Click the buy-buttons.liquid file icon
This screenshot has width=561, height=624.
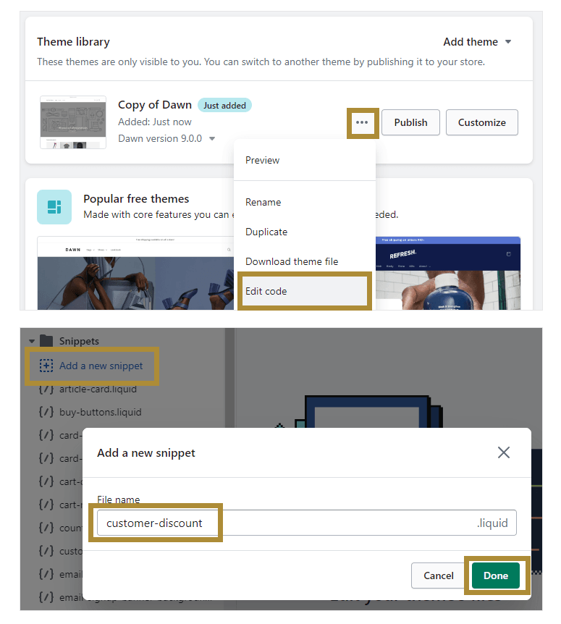(x=46, y=412)
